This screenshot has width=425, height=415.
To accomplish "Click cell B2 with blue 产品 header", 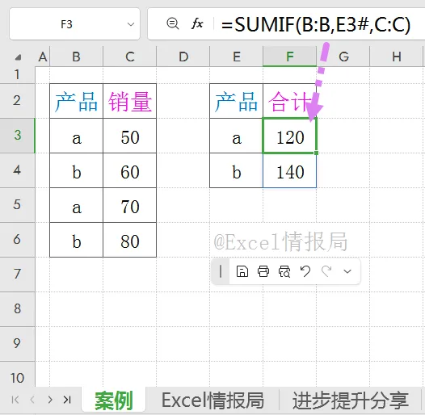I will pos(77,101).
